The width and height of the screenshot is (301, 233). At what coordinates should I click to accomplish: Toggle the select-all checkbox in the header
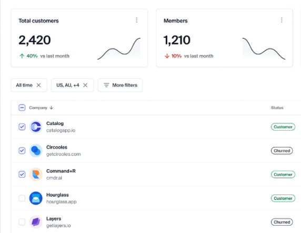point(22,108)
